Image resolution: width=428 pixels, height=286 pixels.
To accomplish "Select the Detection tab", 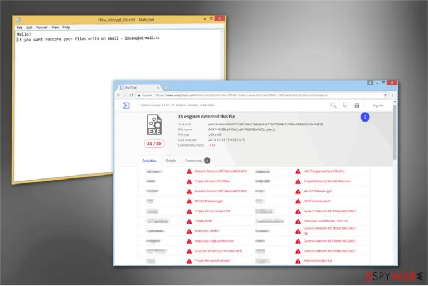I will (149, 161).
